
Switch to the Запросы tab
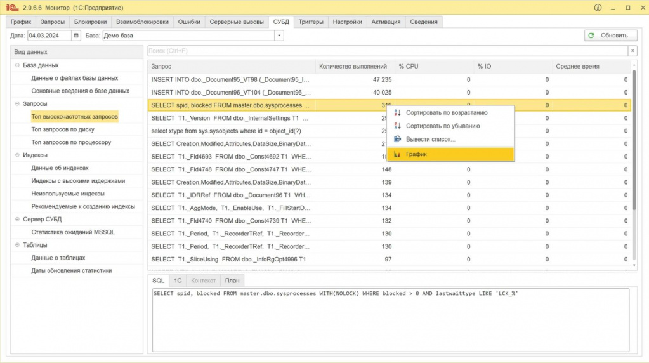(53, 22)
